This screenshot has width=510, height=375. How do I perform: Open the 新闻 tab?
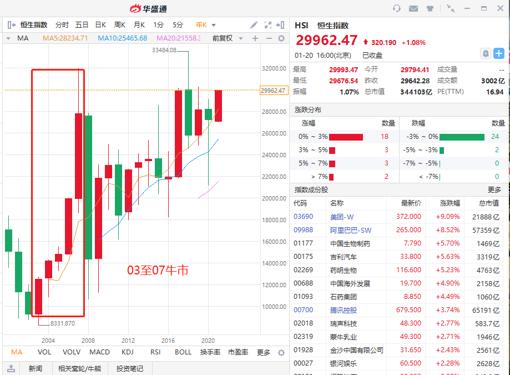tap(36, 368)
